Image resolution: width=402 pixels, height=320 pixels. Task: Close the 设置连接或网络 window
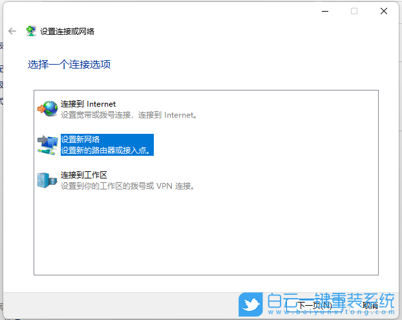(x=384, y=11)
